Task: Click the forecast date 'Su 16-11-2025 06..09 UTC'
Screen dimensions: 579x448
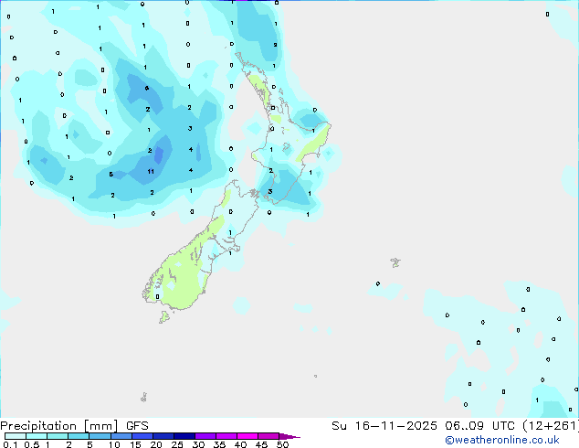Action: (x=423, y=426)
